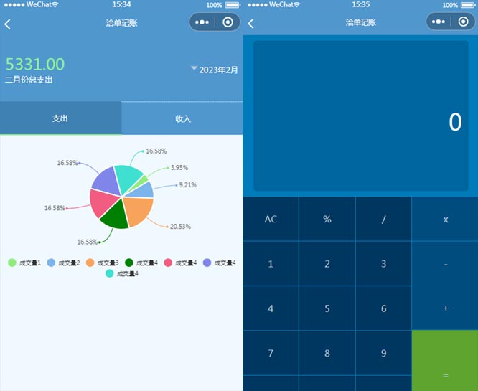The image size is (478, 391).
Task: Tap the 5331.00 total expense amount
Action: [x=35, y=64]
